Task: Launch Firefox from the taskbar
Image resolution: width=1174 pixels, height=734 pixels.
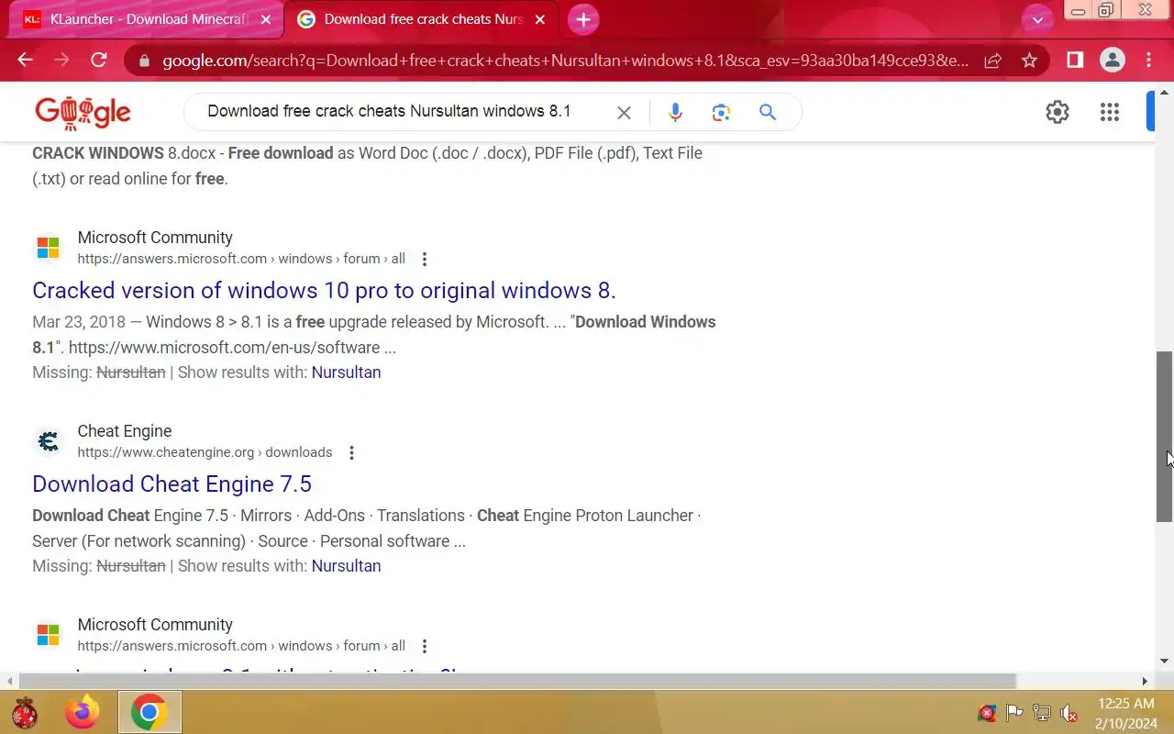Action: (x=82, y=712)
